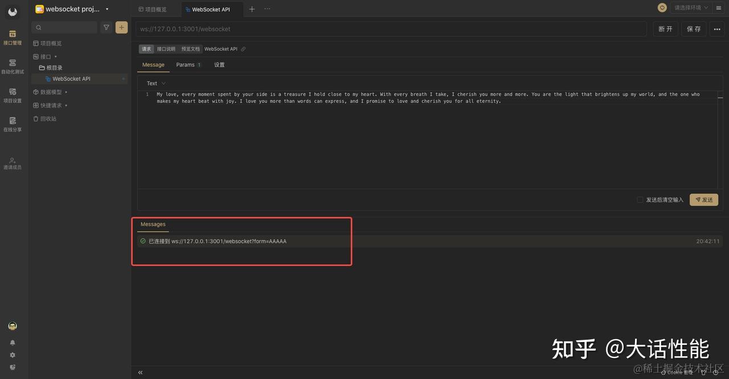Open the 接口管理 panel in left rail
The image size is (729, 379).
(x=13, y=35)
